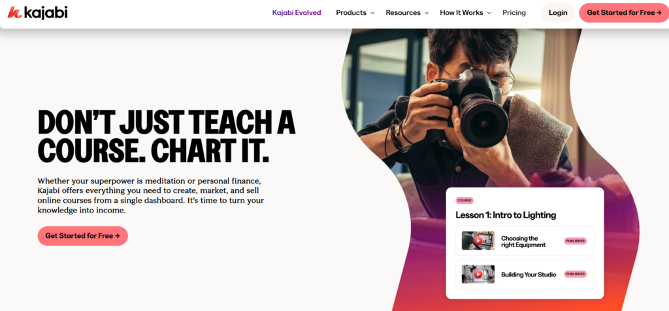Click the Products chevron arrow
This screenshot has width=669, height=311.
point(372,13)
